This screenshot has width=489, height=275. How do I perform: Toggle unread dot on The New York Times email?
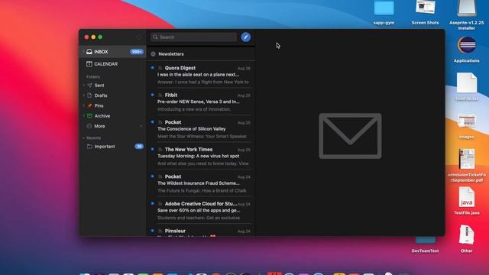point(153,149)
